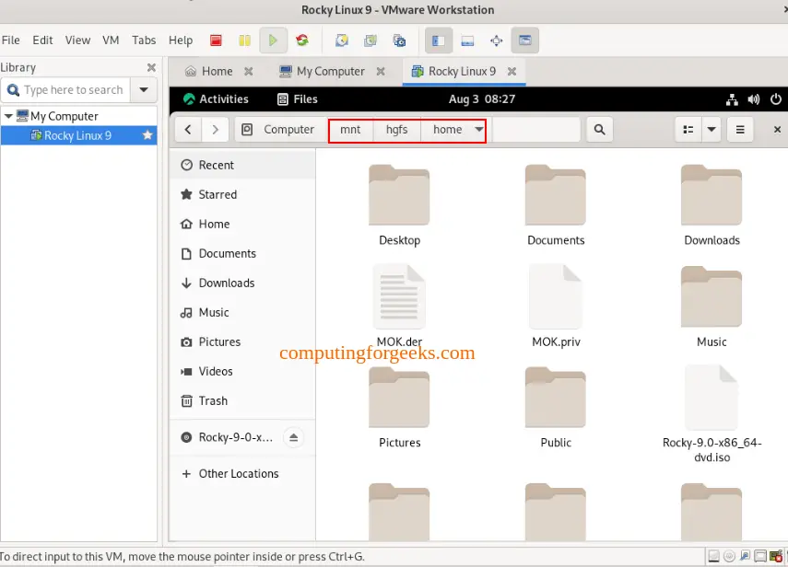This screenshot has height=567, width=788.
Task: Toggle the console view button in toolbar
Action: (525, 40)
